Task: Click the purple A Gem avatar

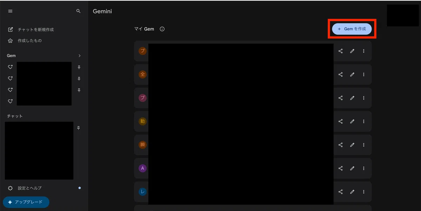Action: (142, 168)
